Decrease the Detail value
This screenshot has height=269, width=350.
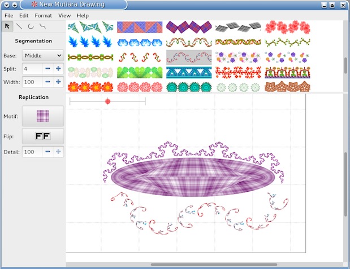click(x=47, y=152)
